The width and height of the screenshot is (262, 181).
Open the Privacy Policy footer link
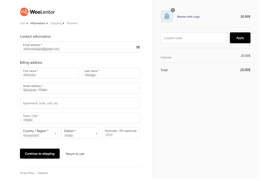(27, 173)
